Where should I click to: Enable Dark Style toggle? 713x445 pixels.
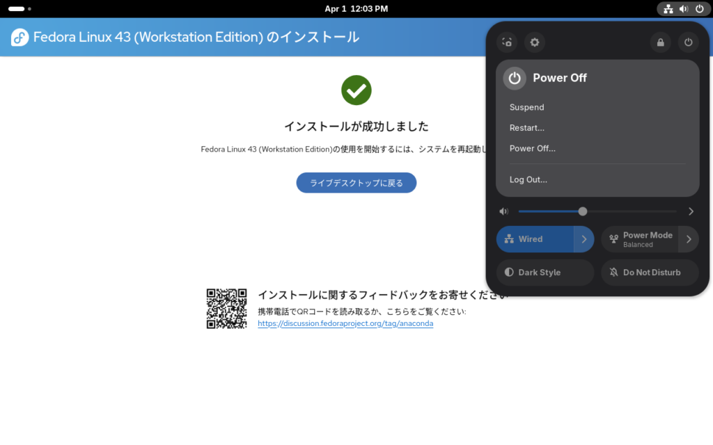tap(544, 273)
